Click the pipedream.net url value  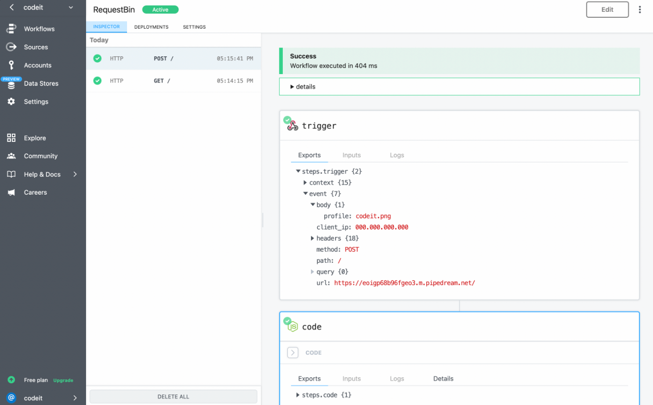[404, 283]
